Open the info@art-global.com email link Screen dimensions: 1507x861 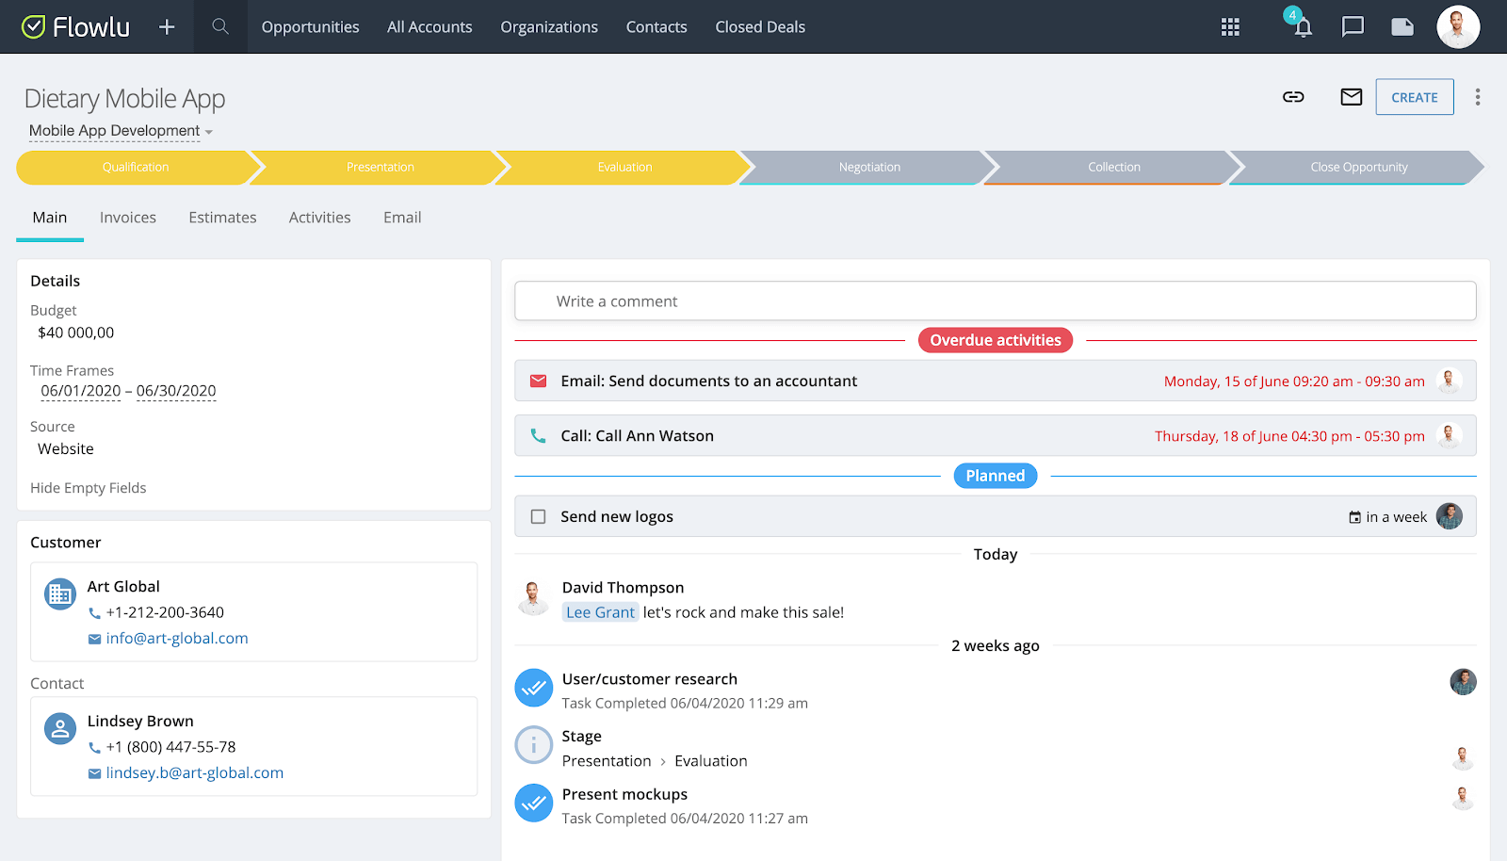click(177, 639)
